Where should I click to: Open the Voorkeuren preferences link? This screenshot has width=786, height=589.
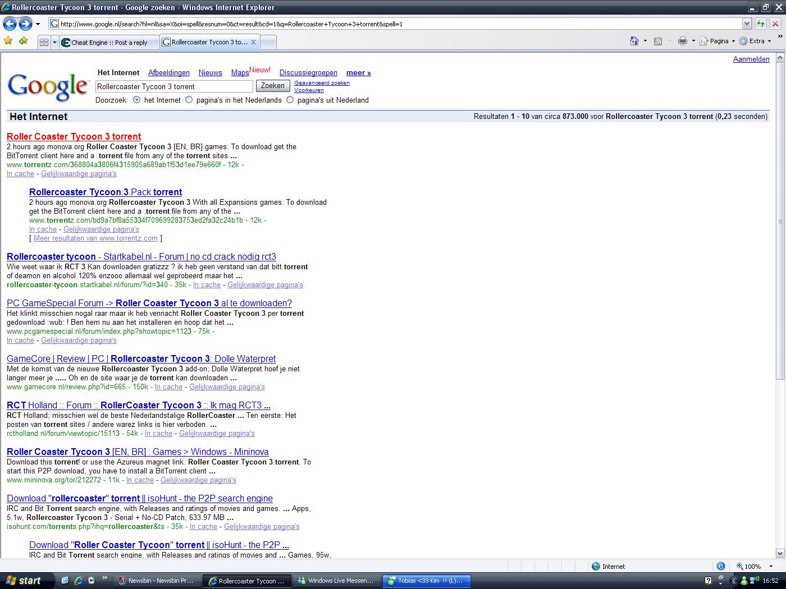tap(309, 90)
